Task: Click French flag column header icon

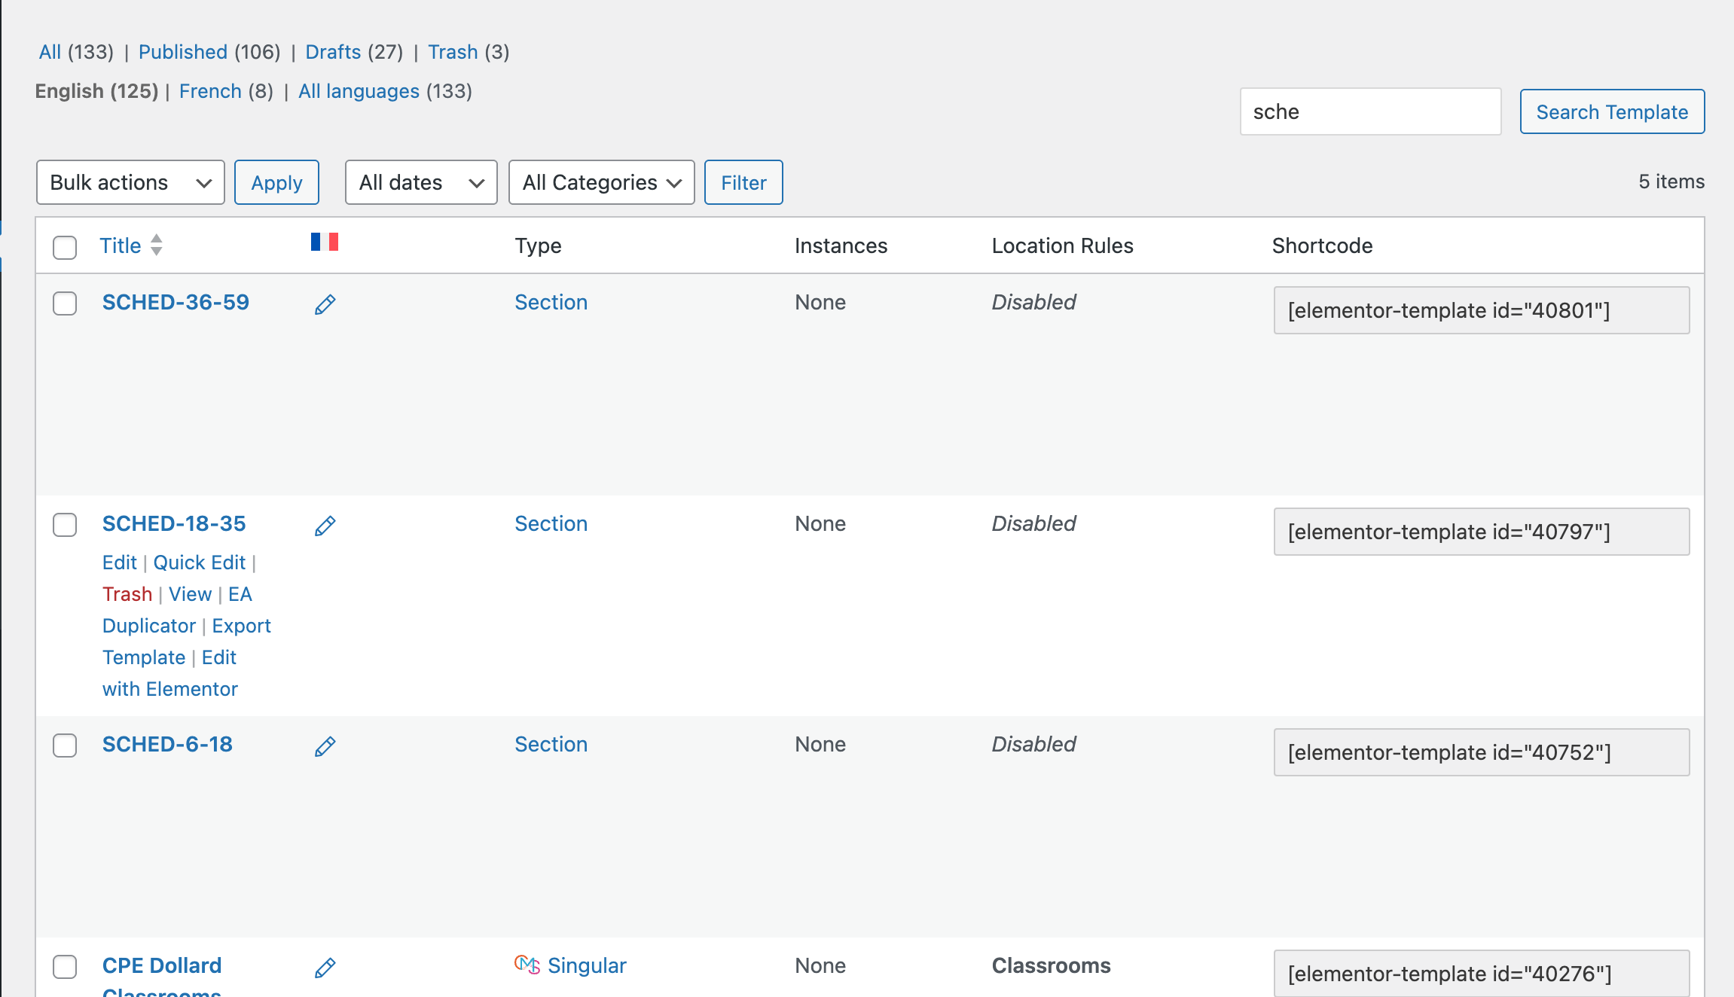Action: 325,242
